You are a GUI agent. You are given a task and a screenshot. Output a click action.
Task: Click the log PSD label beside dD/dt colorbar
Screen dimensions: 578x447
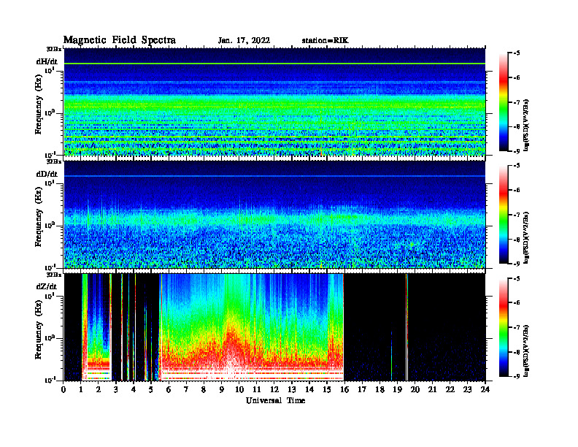coord(527,237)
